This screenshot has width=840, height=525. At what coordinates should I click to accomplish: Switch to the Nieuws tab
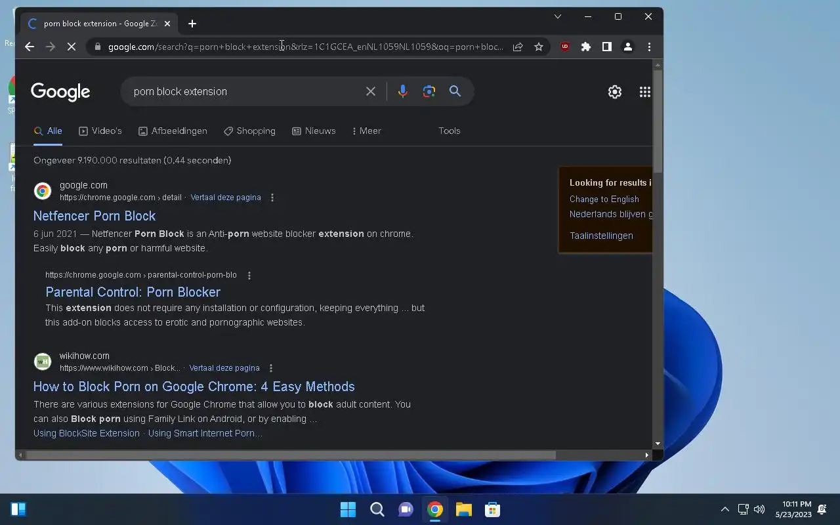pyautogui.click(x=314, y=131)
